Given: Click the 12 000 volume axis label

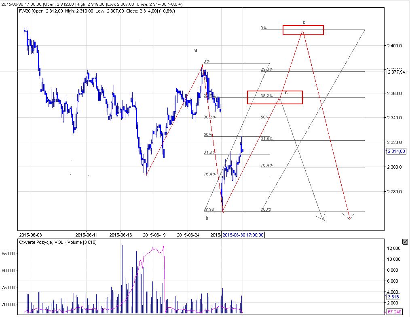Looking at the screenshot, I should [393, 248].
